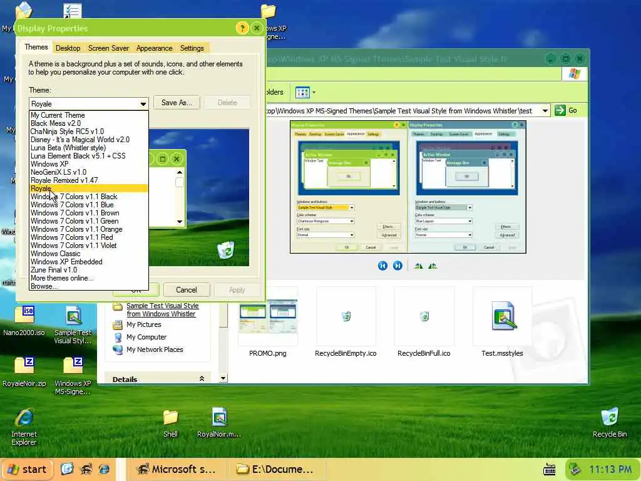Open My Pictures in Other Places
The width and height of the screenshot is (641, 481).
click(144, 324)
